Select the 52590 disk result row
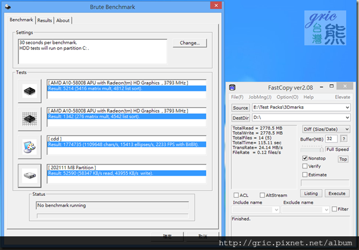The width and height of the screenshot is (359, 250). point(127,173)
